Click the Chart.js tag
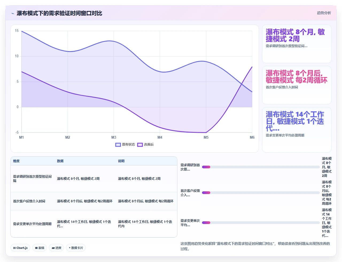 [x=20, y=248]
